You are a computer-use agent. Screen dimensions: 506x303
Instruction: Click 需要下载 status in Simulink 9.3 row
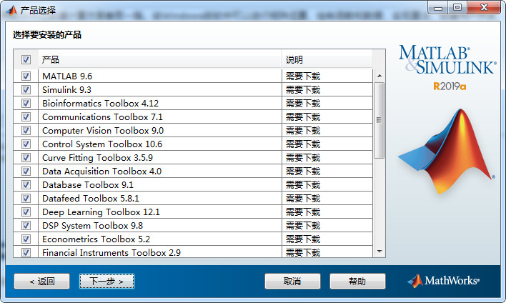(303, 90)
